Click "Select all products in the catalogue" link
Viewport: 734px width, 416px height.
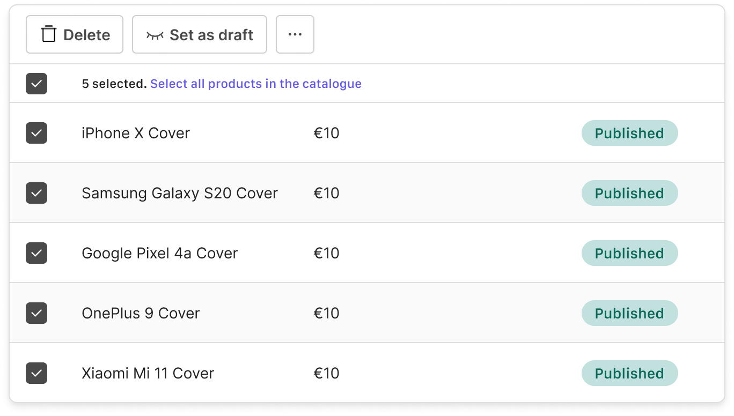pyautogui.click(x=256, y=84)
